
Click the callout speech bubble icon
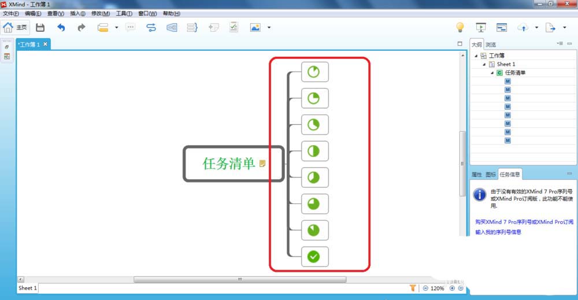point(131,27)
